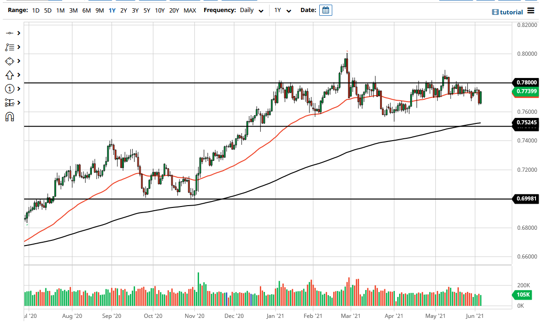Set range to 5D
Screen dimensions: 542x323
coord(48,10)
